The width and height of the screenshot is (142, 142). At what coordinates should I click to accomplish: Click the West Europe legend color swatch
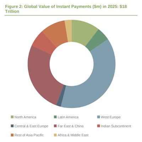pyautogui.click(x=98, y=117)
